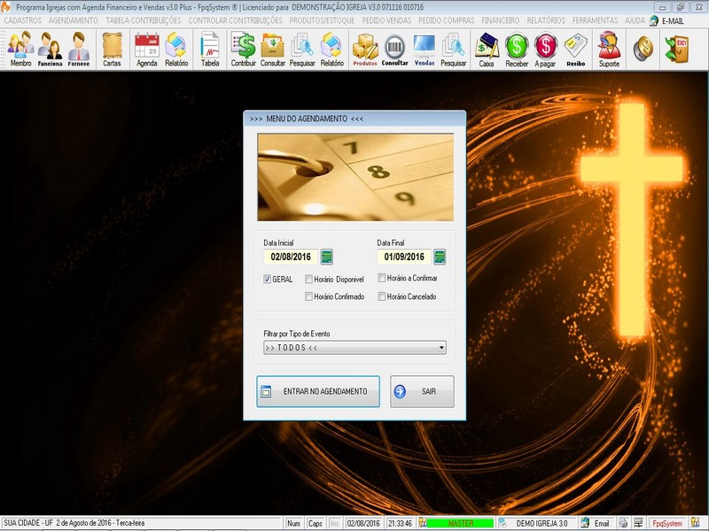Click the gold coin toolbar icon
Viewport: 709px width, 531px height.
coord(643,49)
